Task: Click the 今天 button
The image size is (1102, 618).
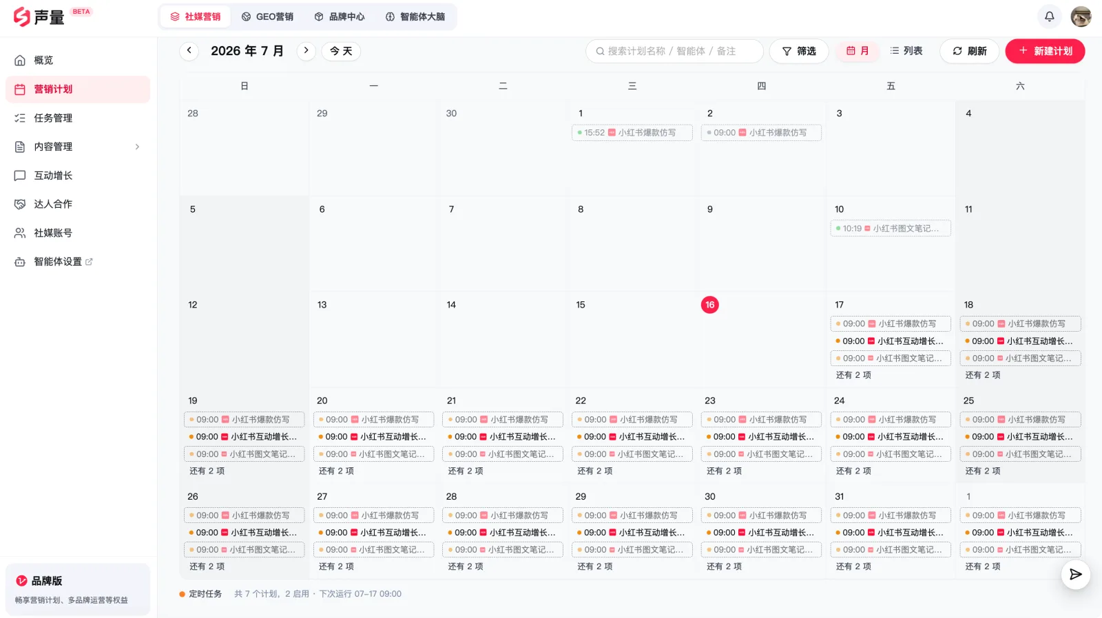Action: [341, 51]
